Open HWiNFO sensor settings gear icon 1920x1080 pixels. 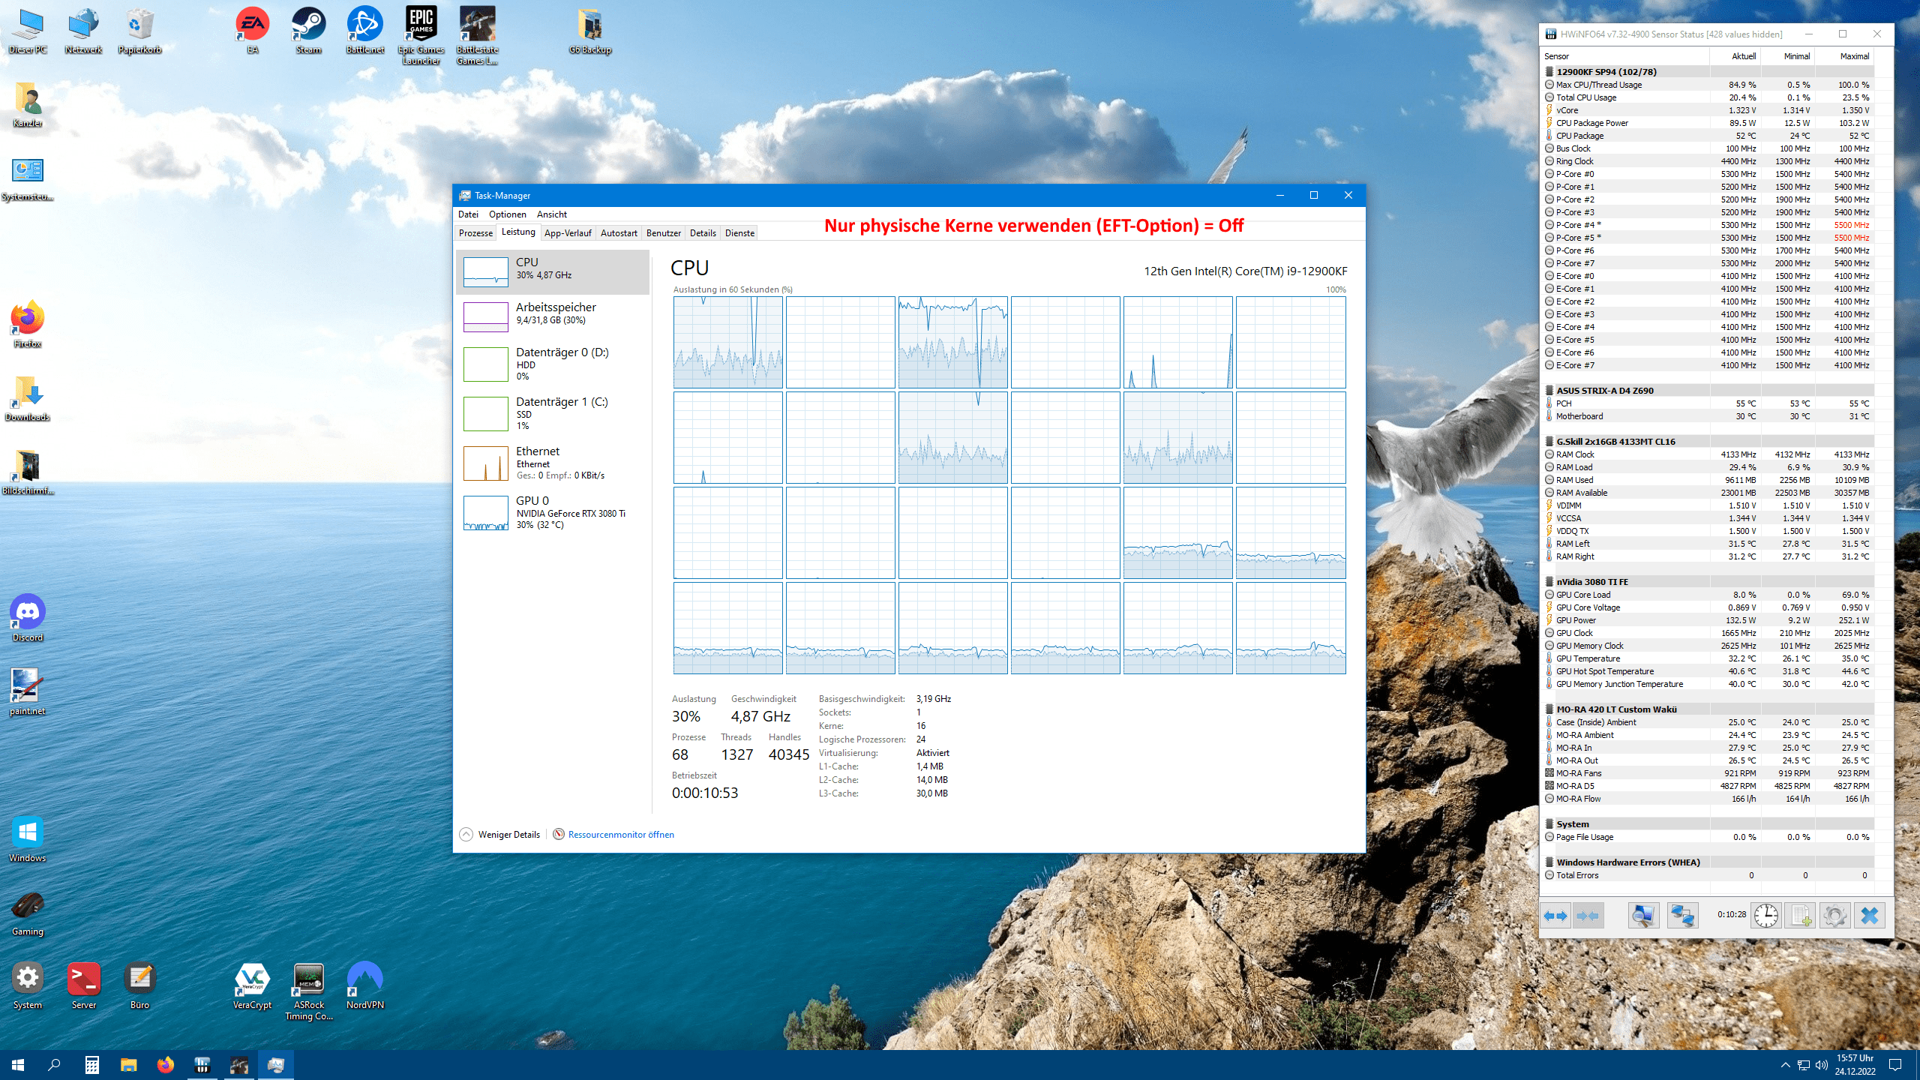tap(1835, 916)
